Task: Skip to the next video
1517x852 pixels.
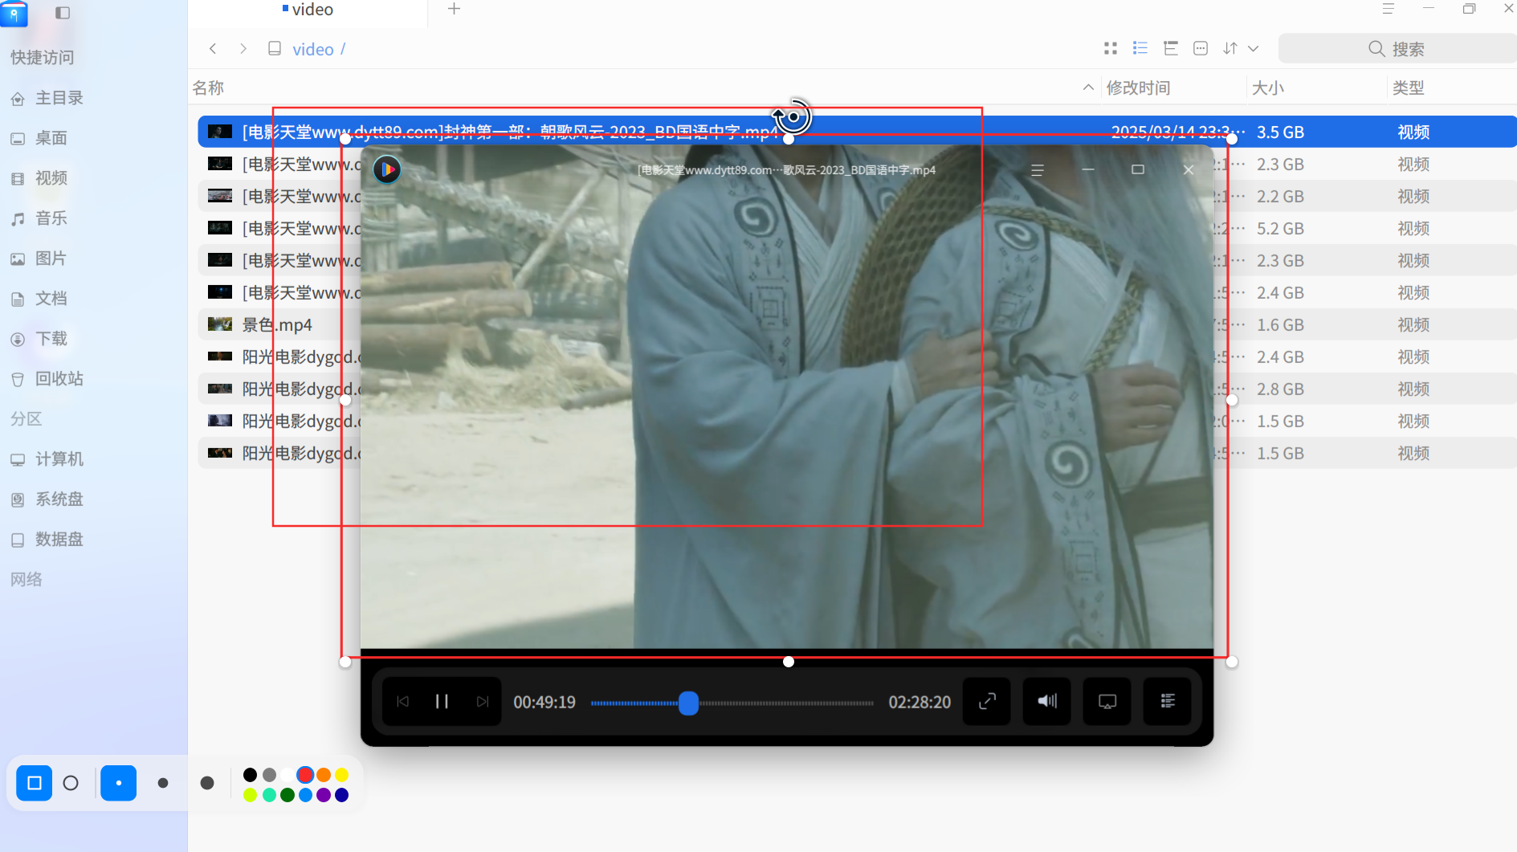Action: click(x=482, y=701)
